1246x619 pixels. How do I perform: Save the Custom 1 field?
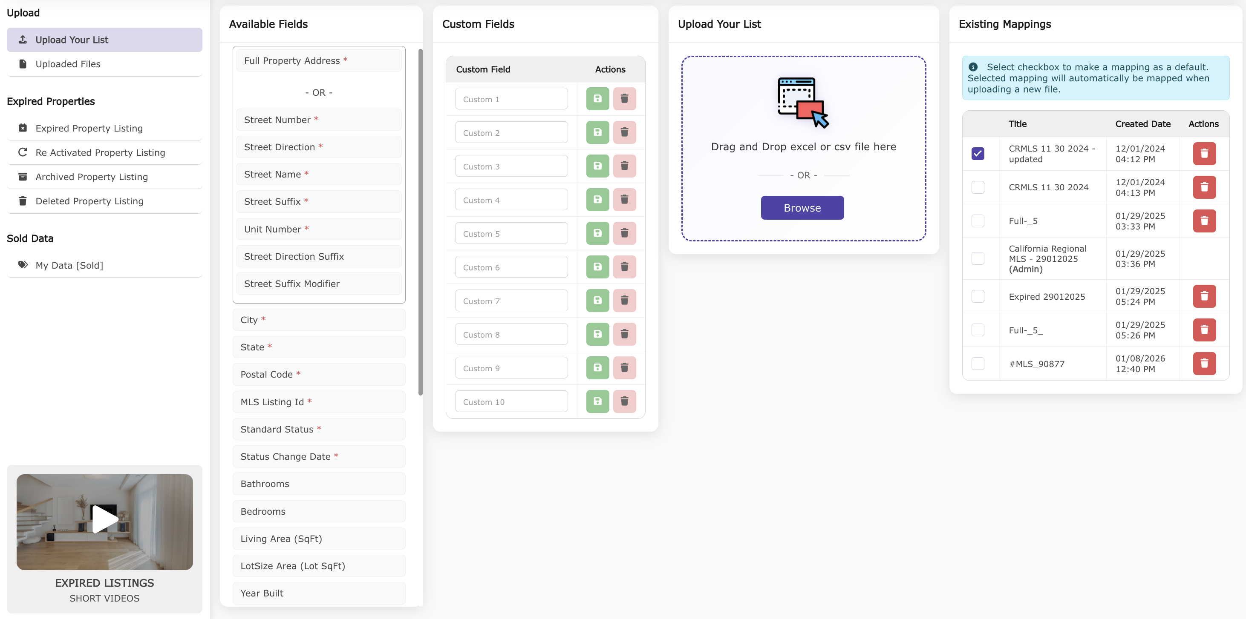[x=597, y=98]
